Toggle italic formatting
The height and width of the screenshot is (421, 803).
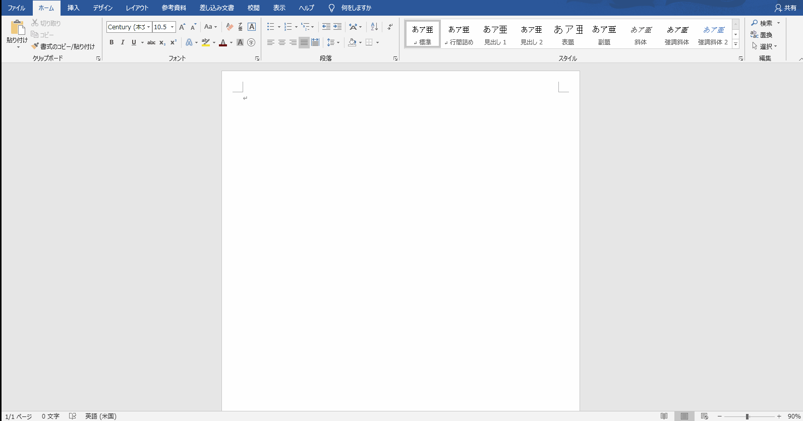123,42
